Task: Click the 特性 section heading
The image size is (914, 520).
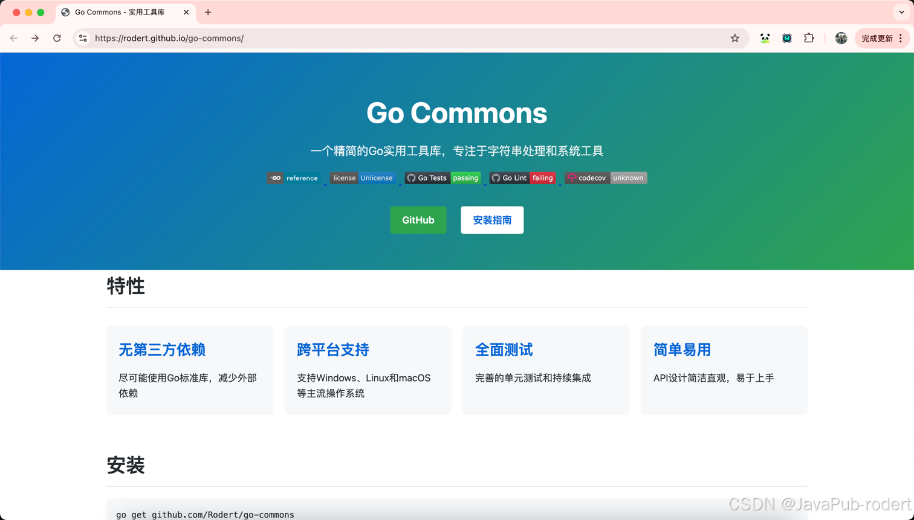Action: tap(126, 286)
